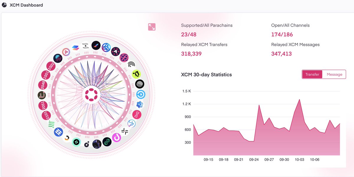The height and width of the screenshot is (177, 354).
Task: Select the dark parachain icon with green loops
Action: pyautogui.click(x=107, y=142)
